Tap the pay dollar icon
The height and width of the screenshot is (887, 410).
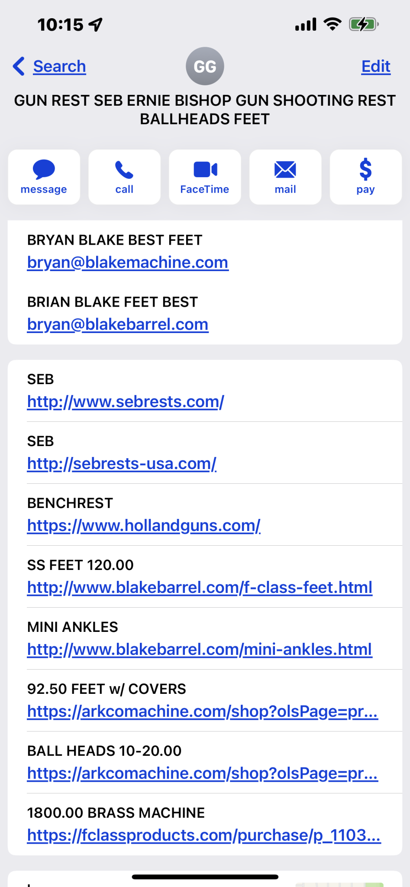(x=365, y=169)
